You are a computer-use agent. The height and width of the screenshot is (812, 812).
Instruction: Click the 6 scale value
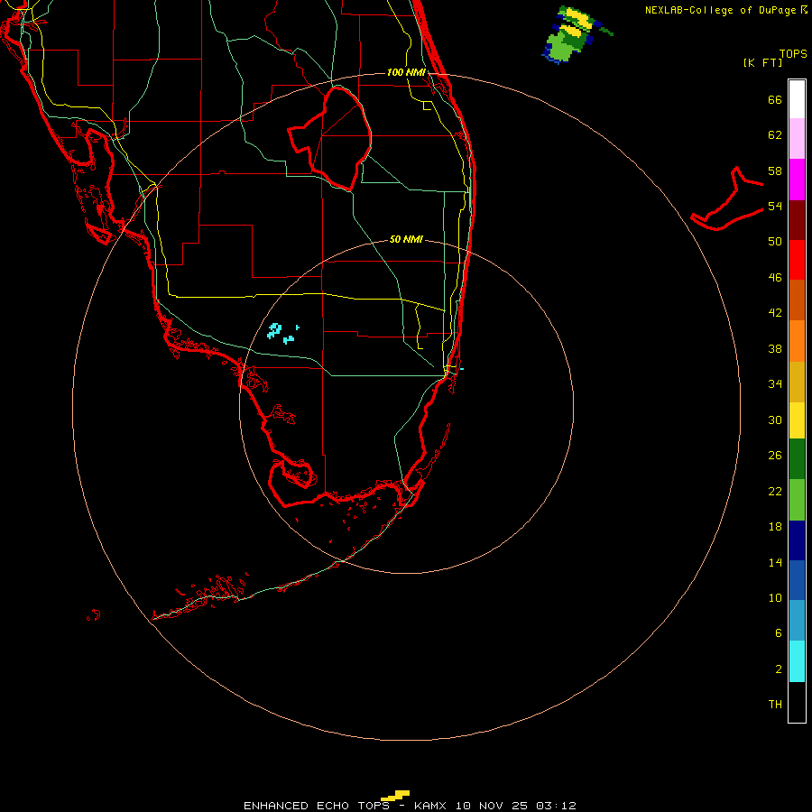(778, 633)
